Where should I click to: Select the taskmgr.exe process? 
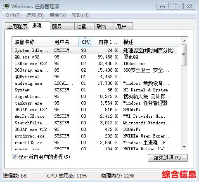pyautogui.click(x=95, y=103)
